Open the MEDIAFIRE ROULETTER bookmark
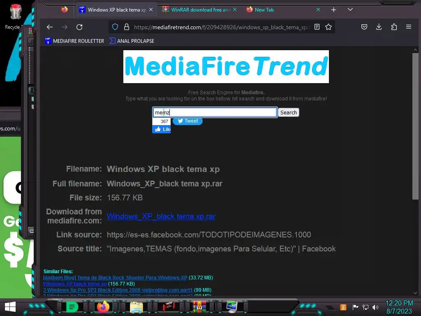Viewport: 421px width, 316px height. pyautogui.click(x=74, y=41)
